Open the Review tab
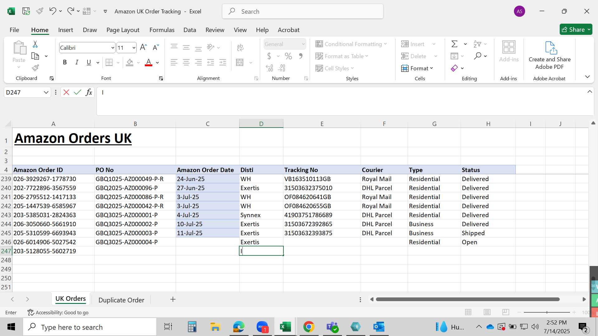The image size is (598, 336). pyautogui.click(x=215, y=30)
